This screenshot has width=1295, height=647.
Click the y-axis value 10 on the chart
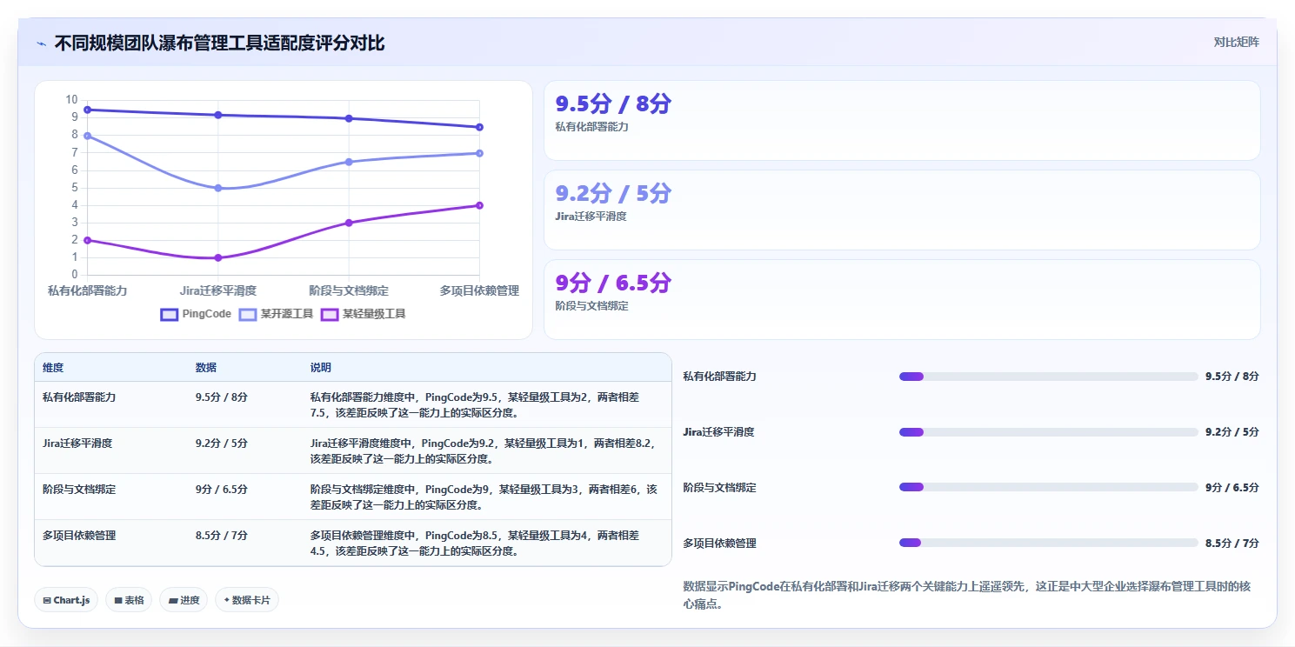71,100
